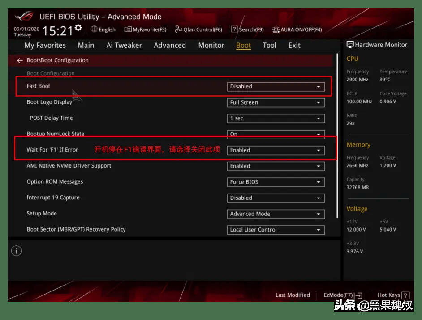Click the Hot Keys button label
This screenshot has height=320, width=422.
click(x=389, y=295)
